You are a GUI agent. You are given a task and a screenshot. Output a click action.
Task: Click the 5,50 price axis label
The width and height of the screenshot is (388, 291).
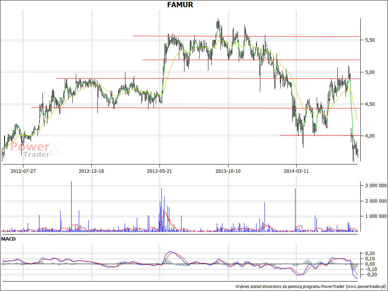tap(370, 40)
